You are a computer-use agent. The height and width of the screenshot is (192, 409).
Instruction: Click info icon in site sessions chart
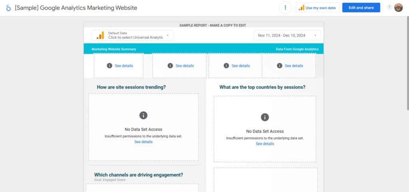143,115
